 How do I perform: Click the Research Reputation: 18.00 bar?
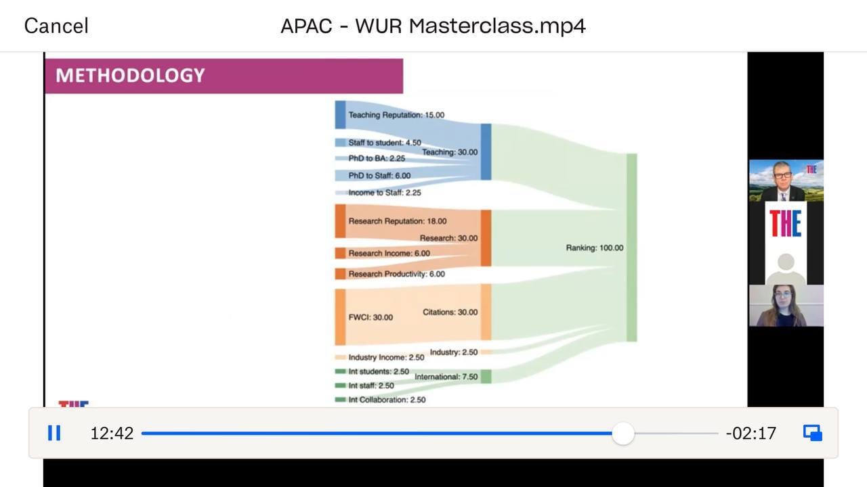click(x=340, y=221)
